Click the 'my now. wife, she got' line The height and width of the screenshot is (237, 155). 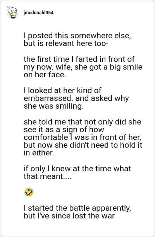click(x=83, y=67)
